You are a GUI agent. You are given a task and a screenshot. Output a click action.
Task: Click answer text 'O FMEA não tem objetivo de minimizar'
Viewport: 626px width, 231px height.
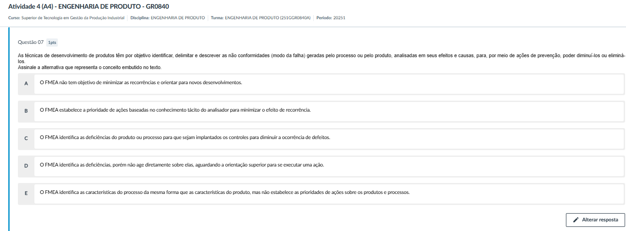(141, 83)
